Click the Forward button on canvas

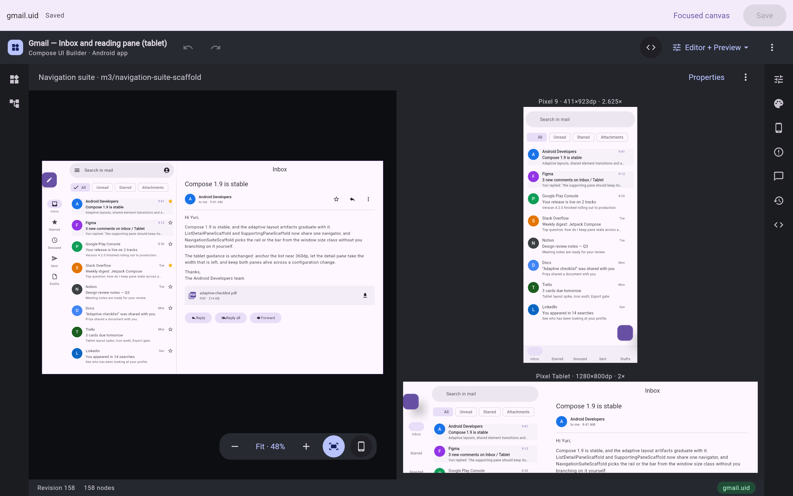coord(265,318)
